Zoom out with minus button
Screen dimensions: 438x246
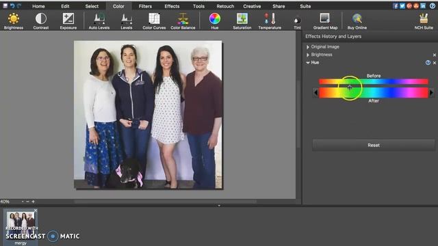pyautogui.click(x=27, y=202)
